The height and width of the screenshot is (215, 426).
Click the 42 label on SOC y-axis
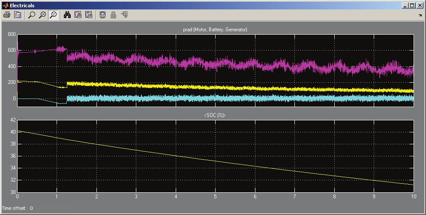13,120
